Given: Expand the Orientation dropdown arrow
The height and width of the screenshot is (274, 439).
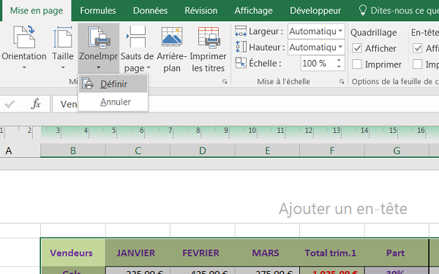Looking at the screenshot, I should (x=24, y=67).
